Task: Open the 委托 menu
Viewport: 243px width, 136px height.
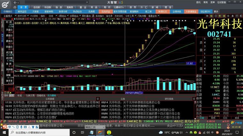Action: 198,2
